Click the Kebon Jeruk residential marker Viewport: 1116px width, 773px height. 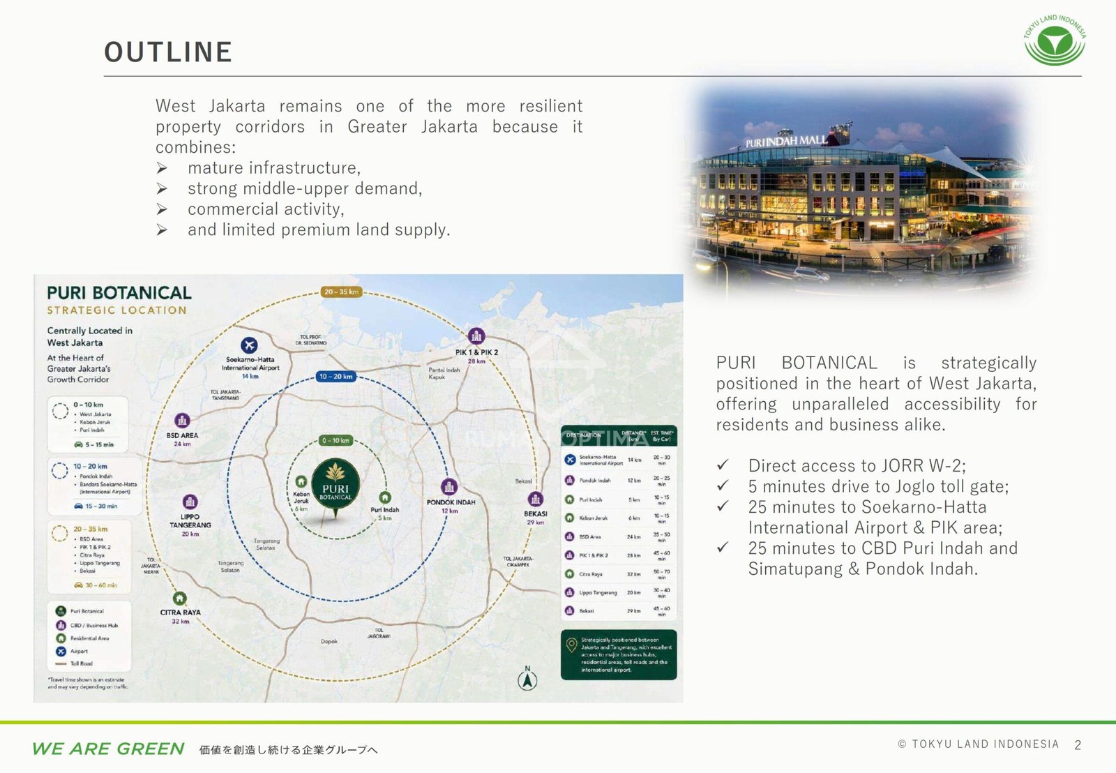301,481
